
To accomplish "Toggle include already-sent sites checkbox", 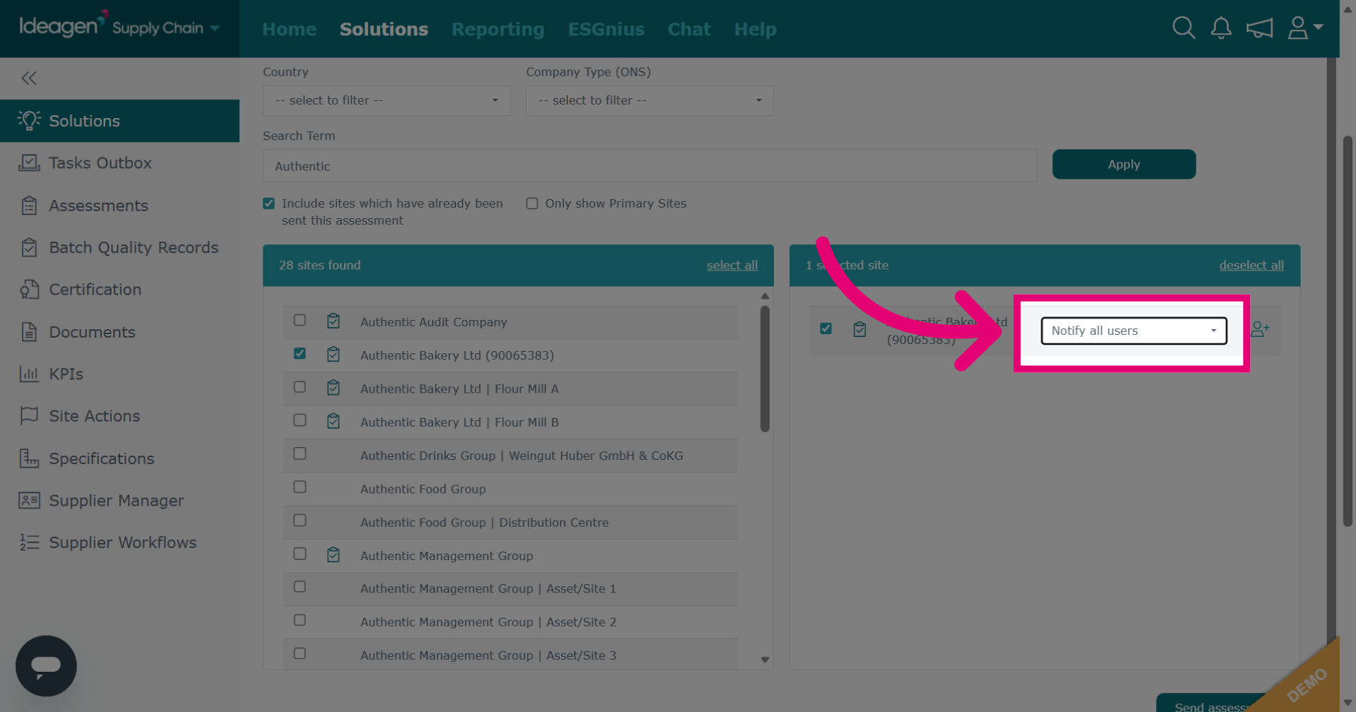I will point(268,203).
